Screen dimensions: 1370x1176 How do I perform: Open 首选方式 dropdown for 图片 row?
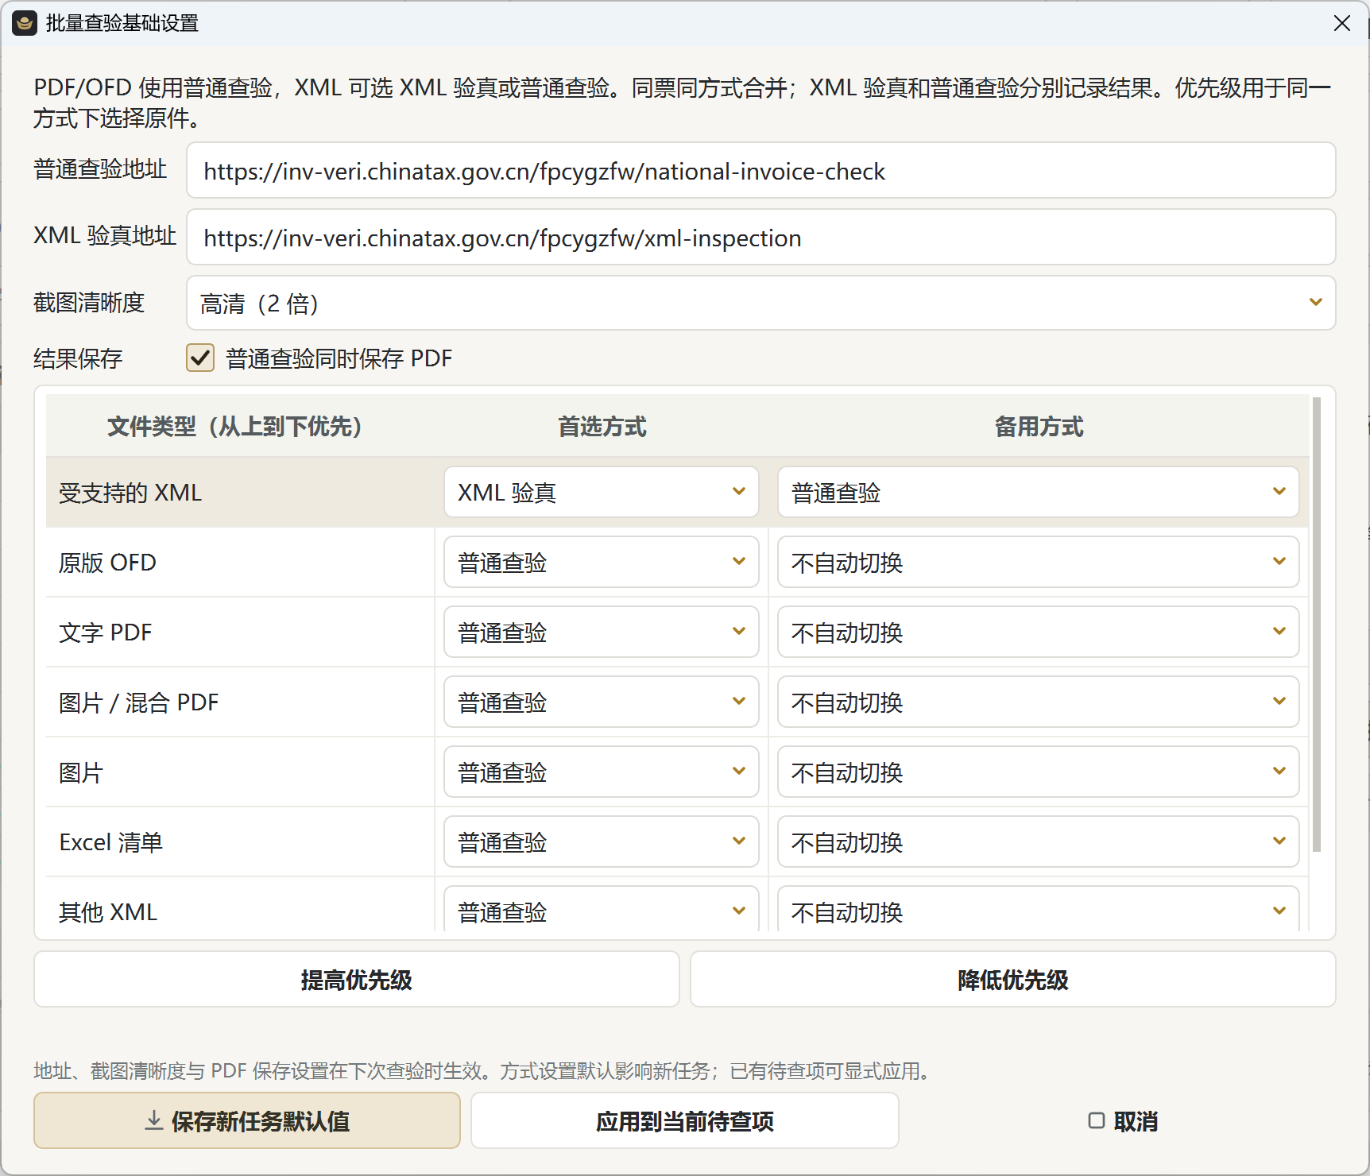pyautogui.click(x=602, y=772)
